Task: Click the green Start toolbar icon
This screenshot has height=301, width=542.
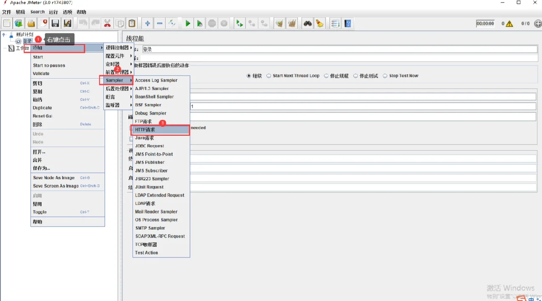Action: point(188,23)
